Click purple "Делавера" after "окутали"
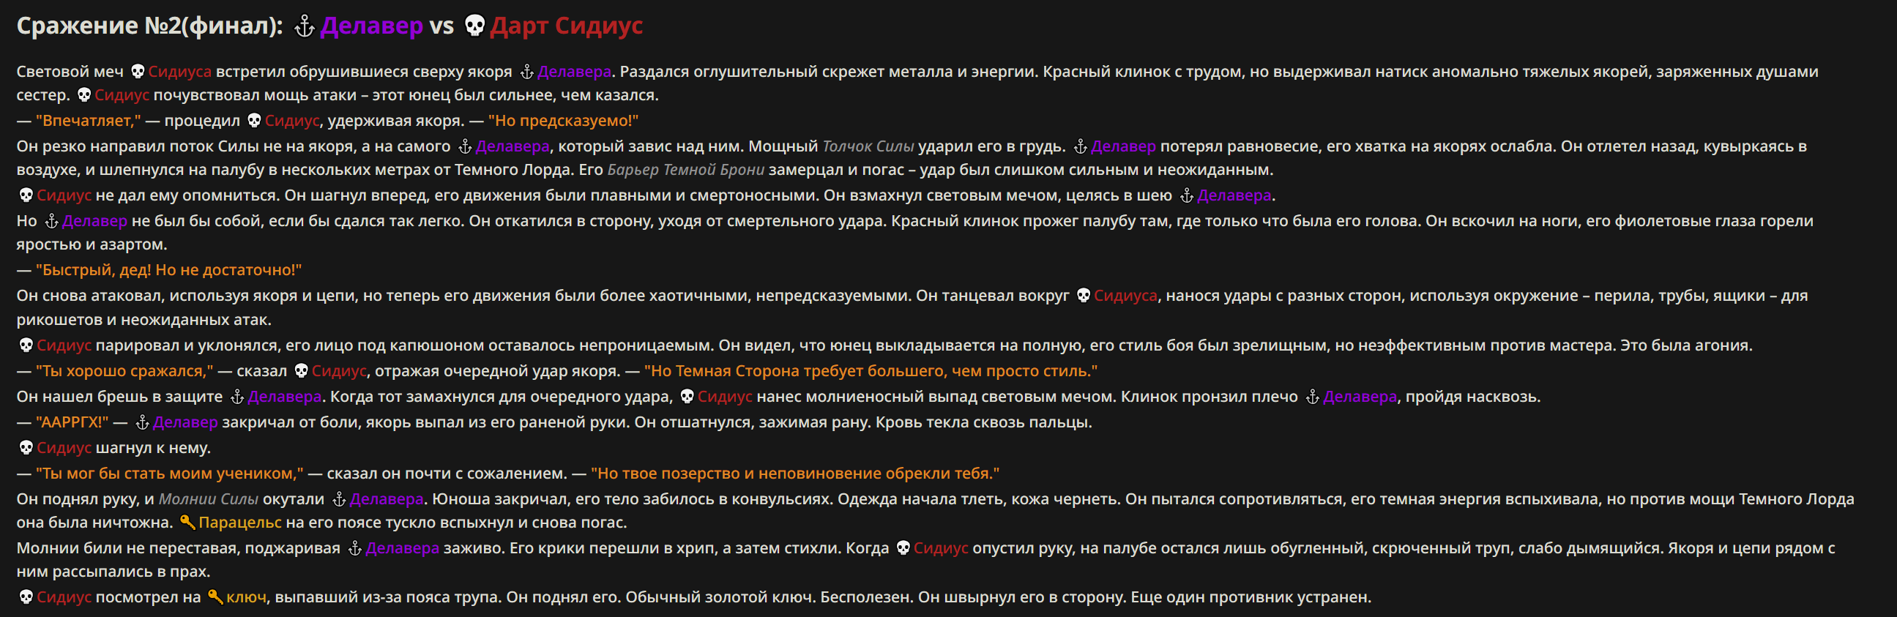 point(387,499)
